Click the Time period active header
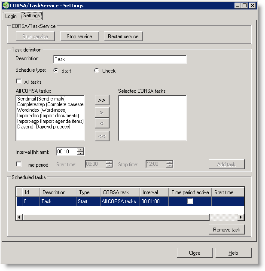 190,192
